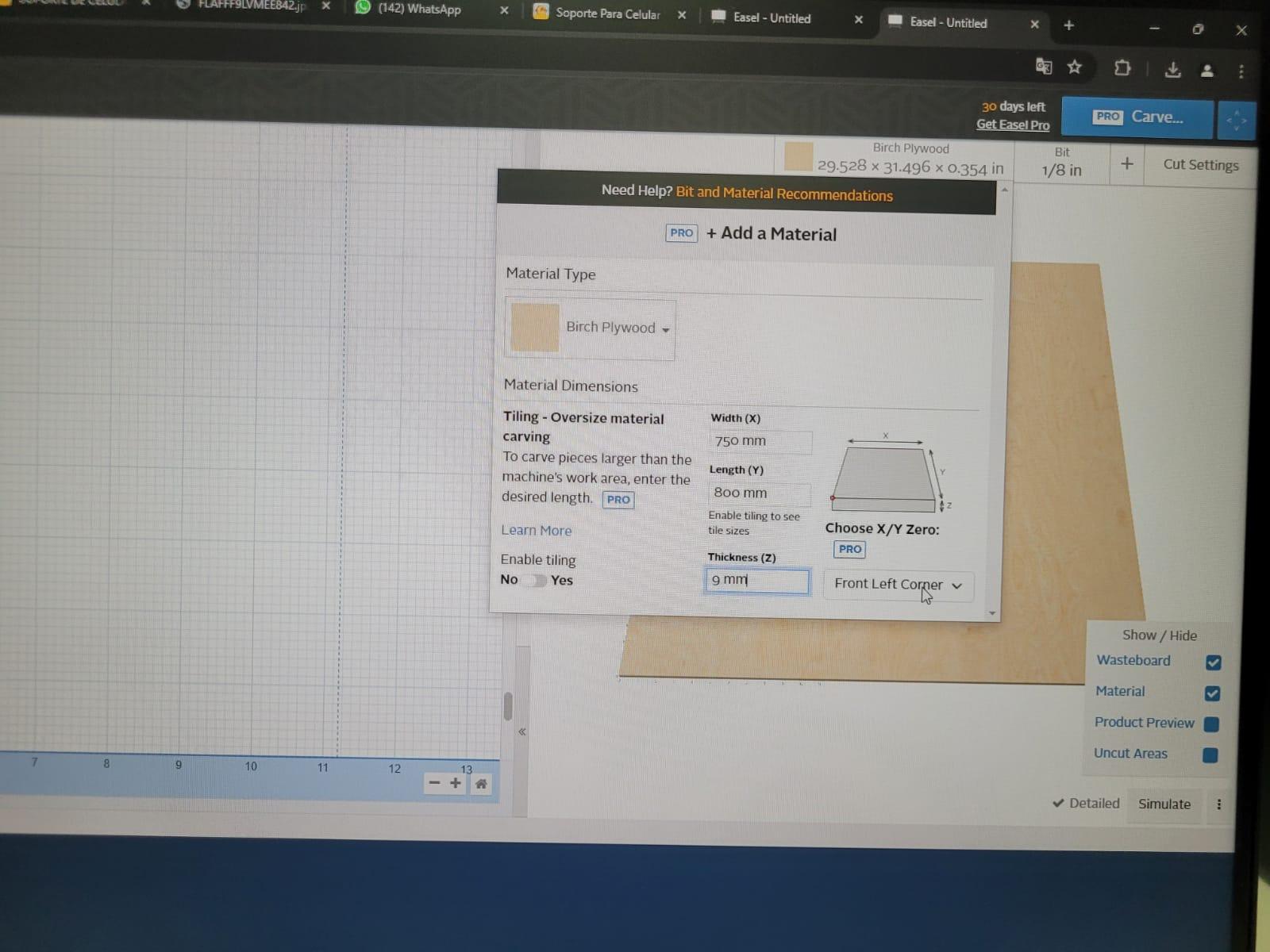Click the Learn More link
The image size is (1270, 952).
pyautogui.click(x=536, y=530)
